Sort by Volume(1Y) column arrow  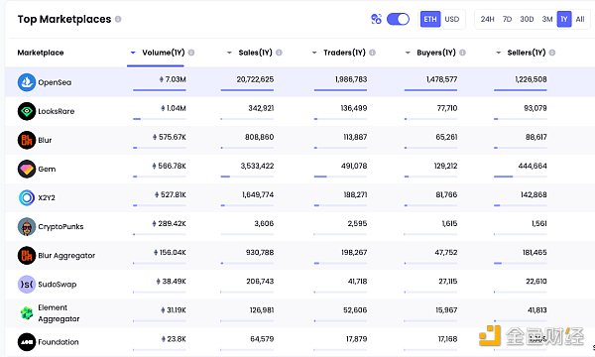point(133,53)
